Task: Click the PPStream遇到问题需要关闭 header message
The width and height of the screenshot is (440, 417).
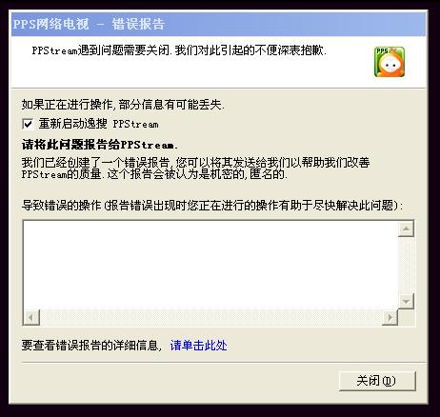Action: [x=179, y=50]
